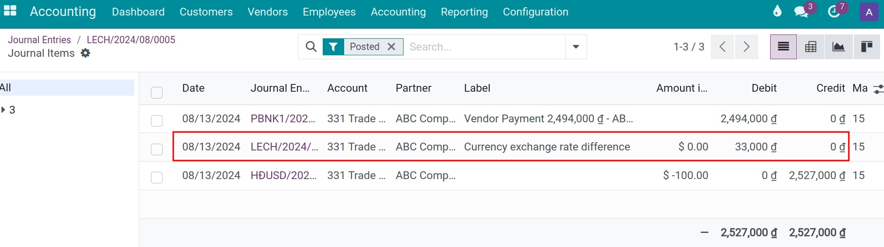Open the Configuration menu
Screen dimensions: 884x247
535,12
